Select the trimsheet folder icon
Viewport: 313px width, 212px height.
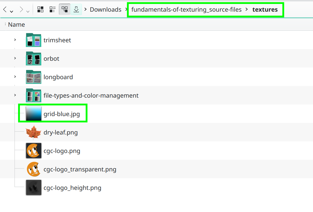[x=34, y=40]
